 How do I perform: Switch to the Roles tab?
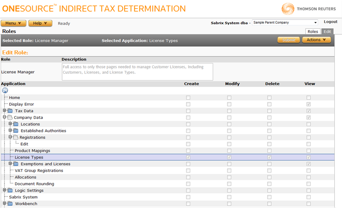point(313,32)
